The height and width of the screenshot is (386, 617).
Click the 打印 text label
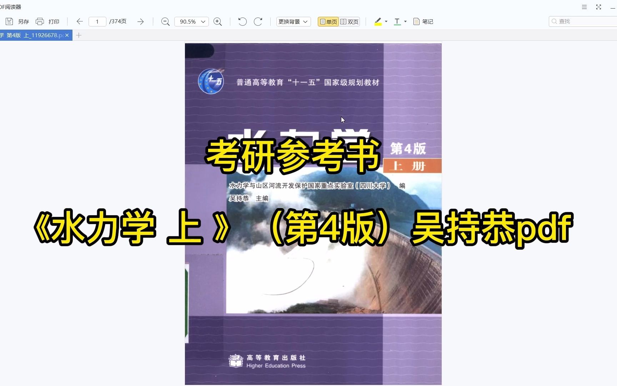pos(54,21)
